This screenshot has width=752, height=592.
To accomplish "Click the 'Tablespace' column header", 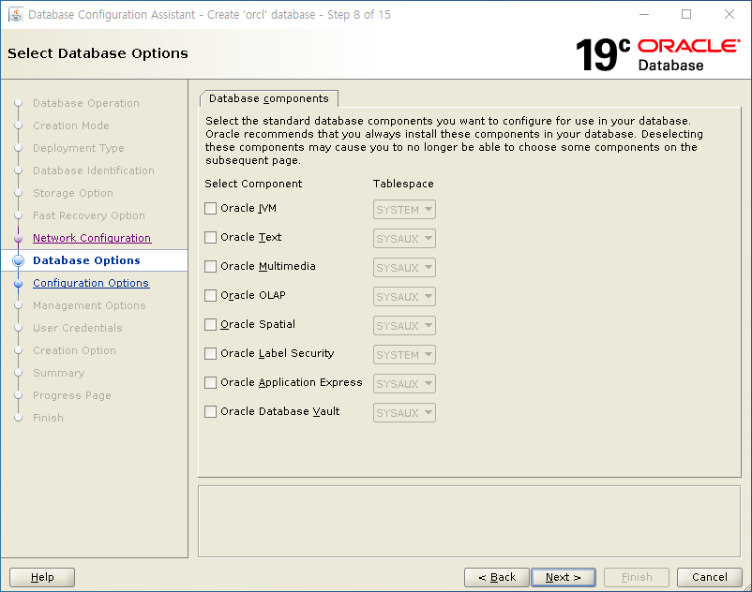I will click(403, 184).
